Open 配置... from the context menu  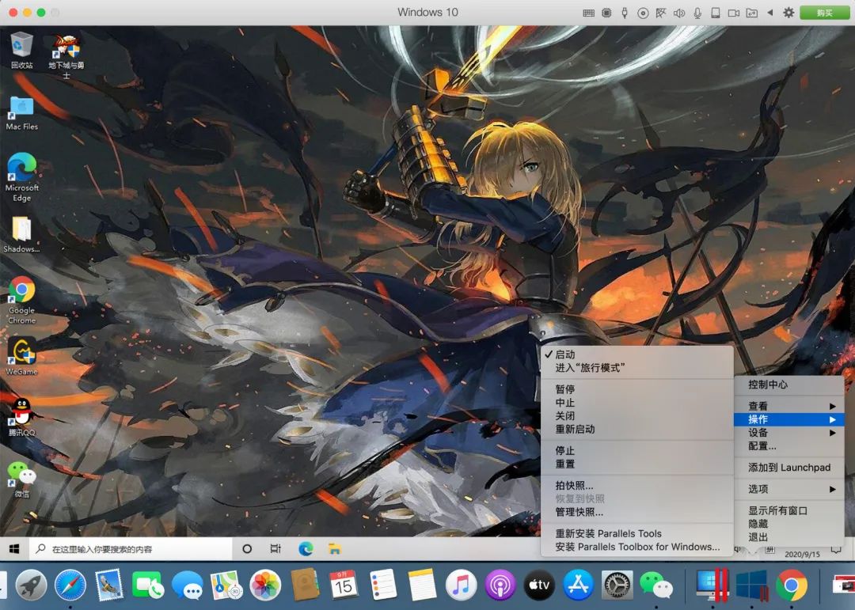click(788, 446)
